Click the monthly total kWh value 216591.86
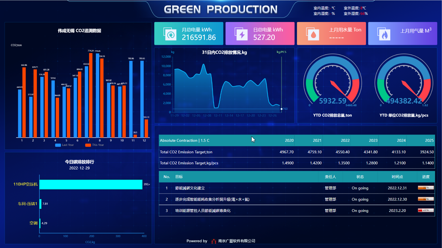Screen dimensions: 442x248 pyautogui.click(x=199, y=37)
